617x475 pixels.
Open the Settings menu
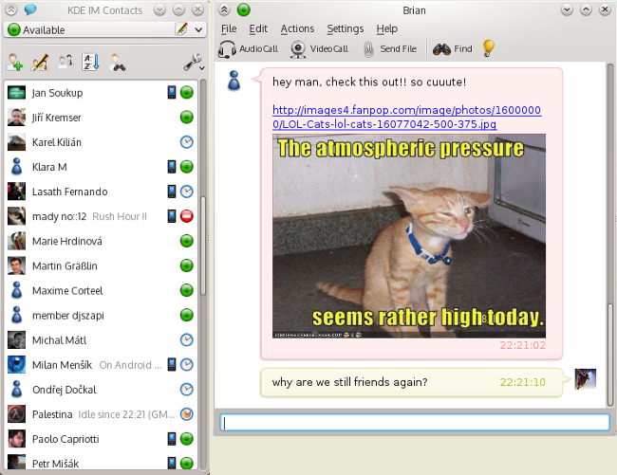point(346,29)
